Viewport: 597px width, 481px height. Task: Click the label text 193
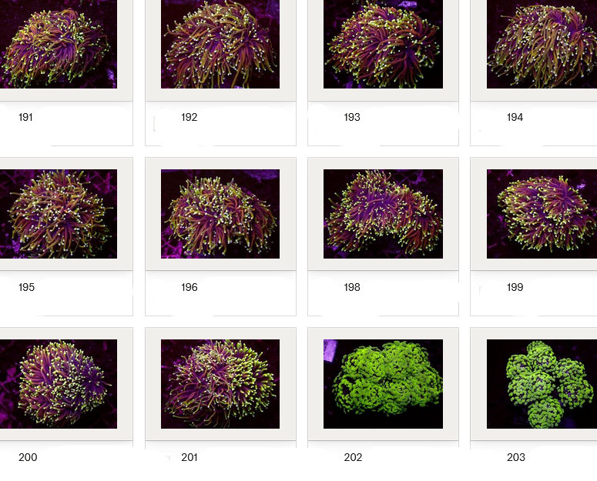(x=352, y=117)
